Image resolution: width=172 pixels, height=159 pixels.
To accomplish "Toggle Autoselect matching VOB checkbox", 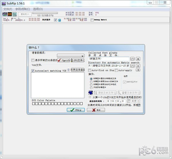I will (33, 71).
